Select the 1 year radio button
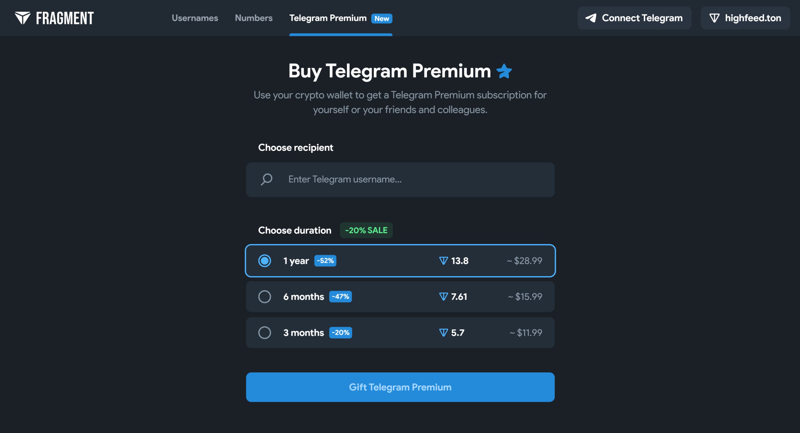Screen dimensions: 800x433 pyautogui.click(x=265, y=261)
